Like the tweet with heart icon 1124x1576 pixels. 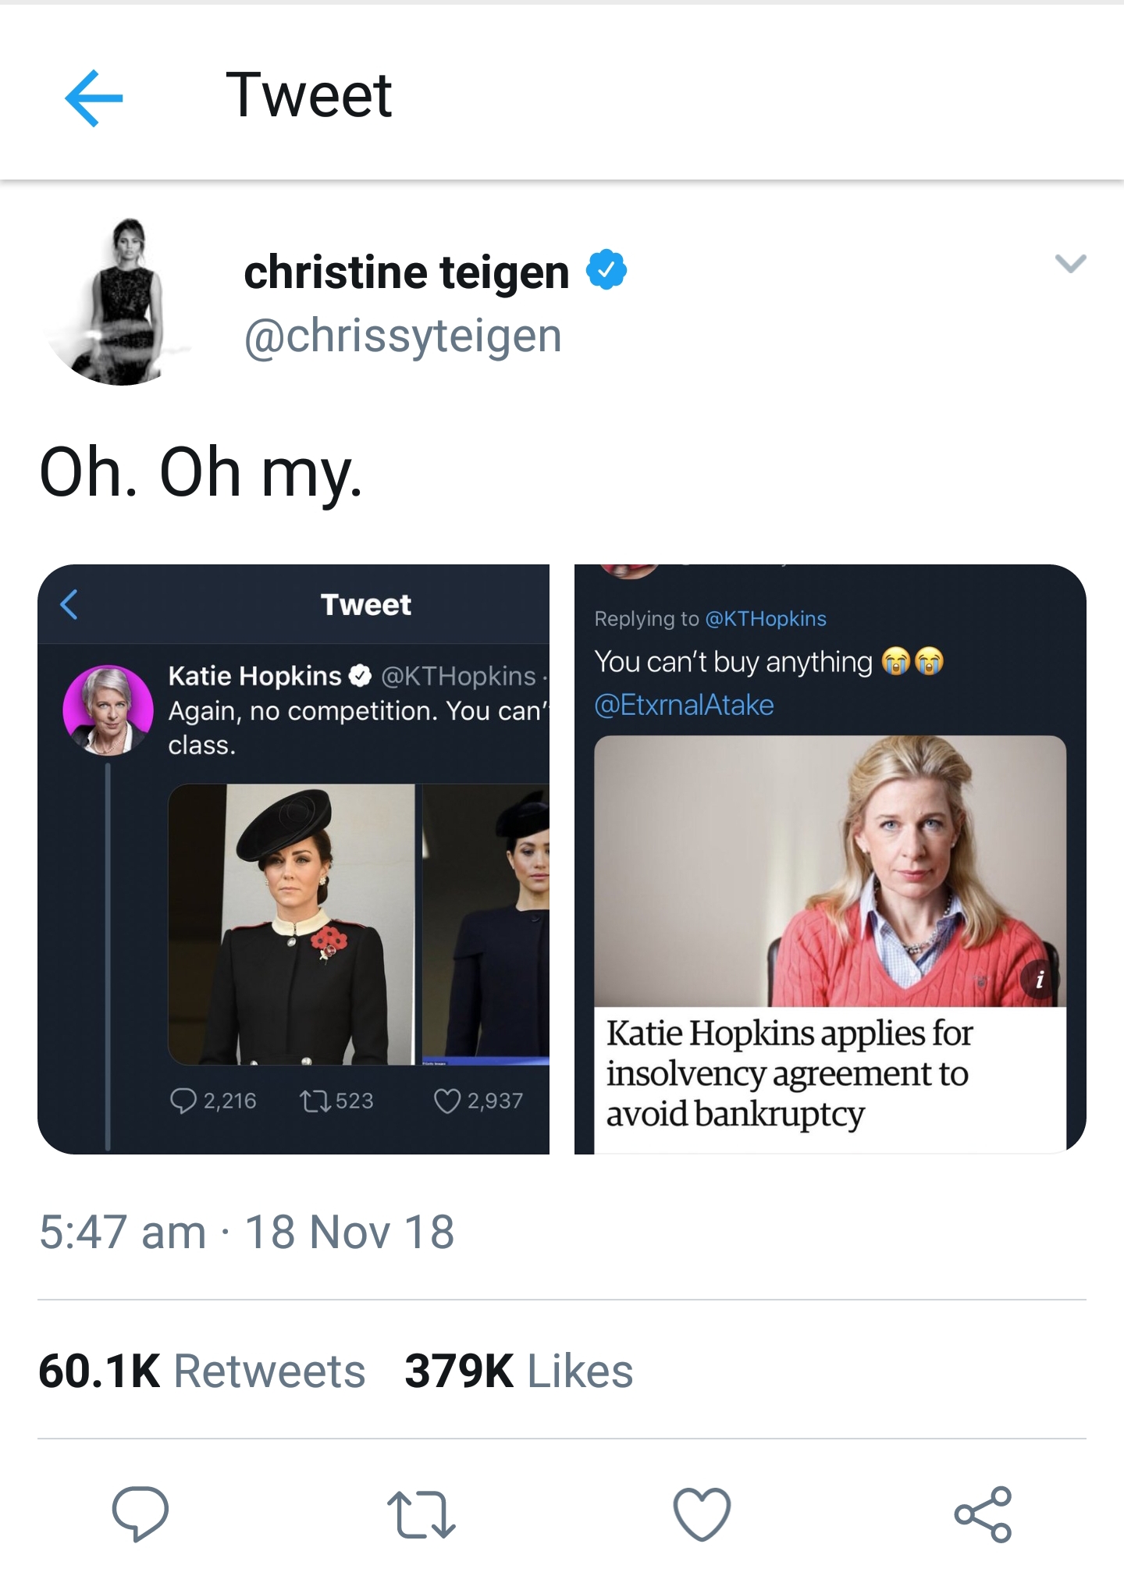click(x=702, y=1514)
